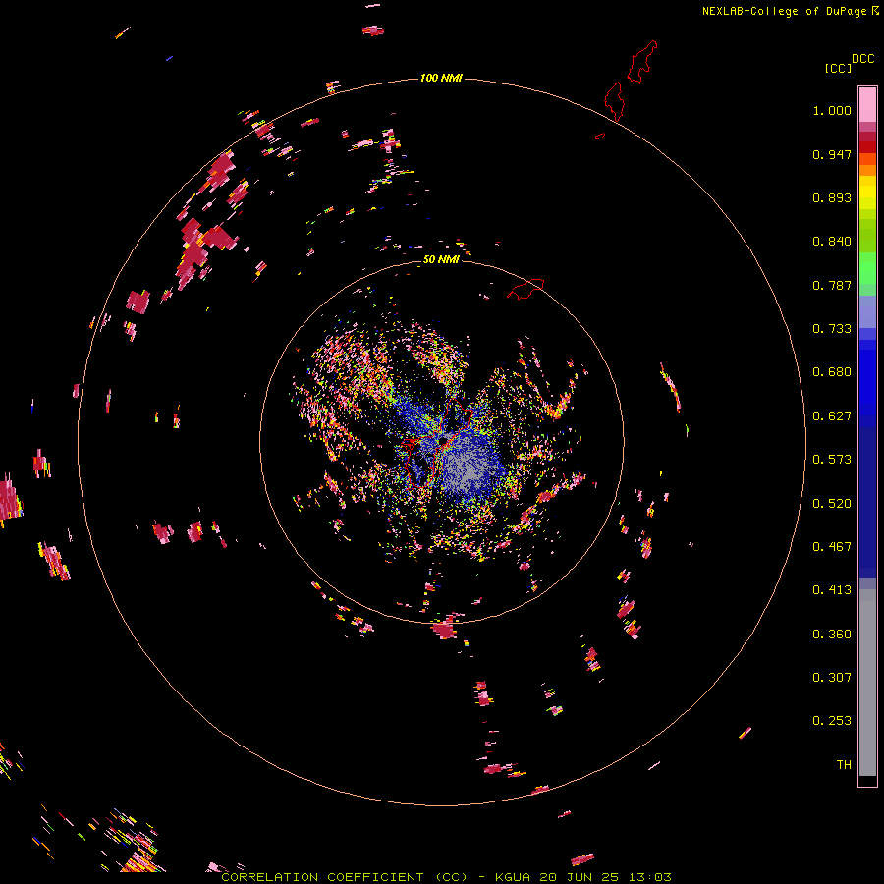Select the 0.520 scale value
This screenshot has width=884, height=884.
pyautogui.click(x=832, y=504)
